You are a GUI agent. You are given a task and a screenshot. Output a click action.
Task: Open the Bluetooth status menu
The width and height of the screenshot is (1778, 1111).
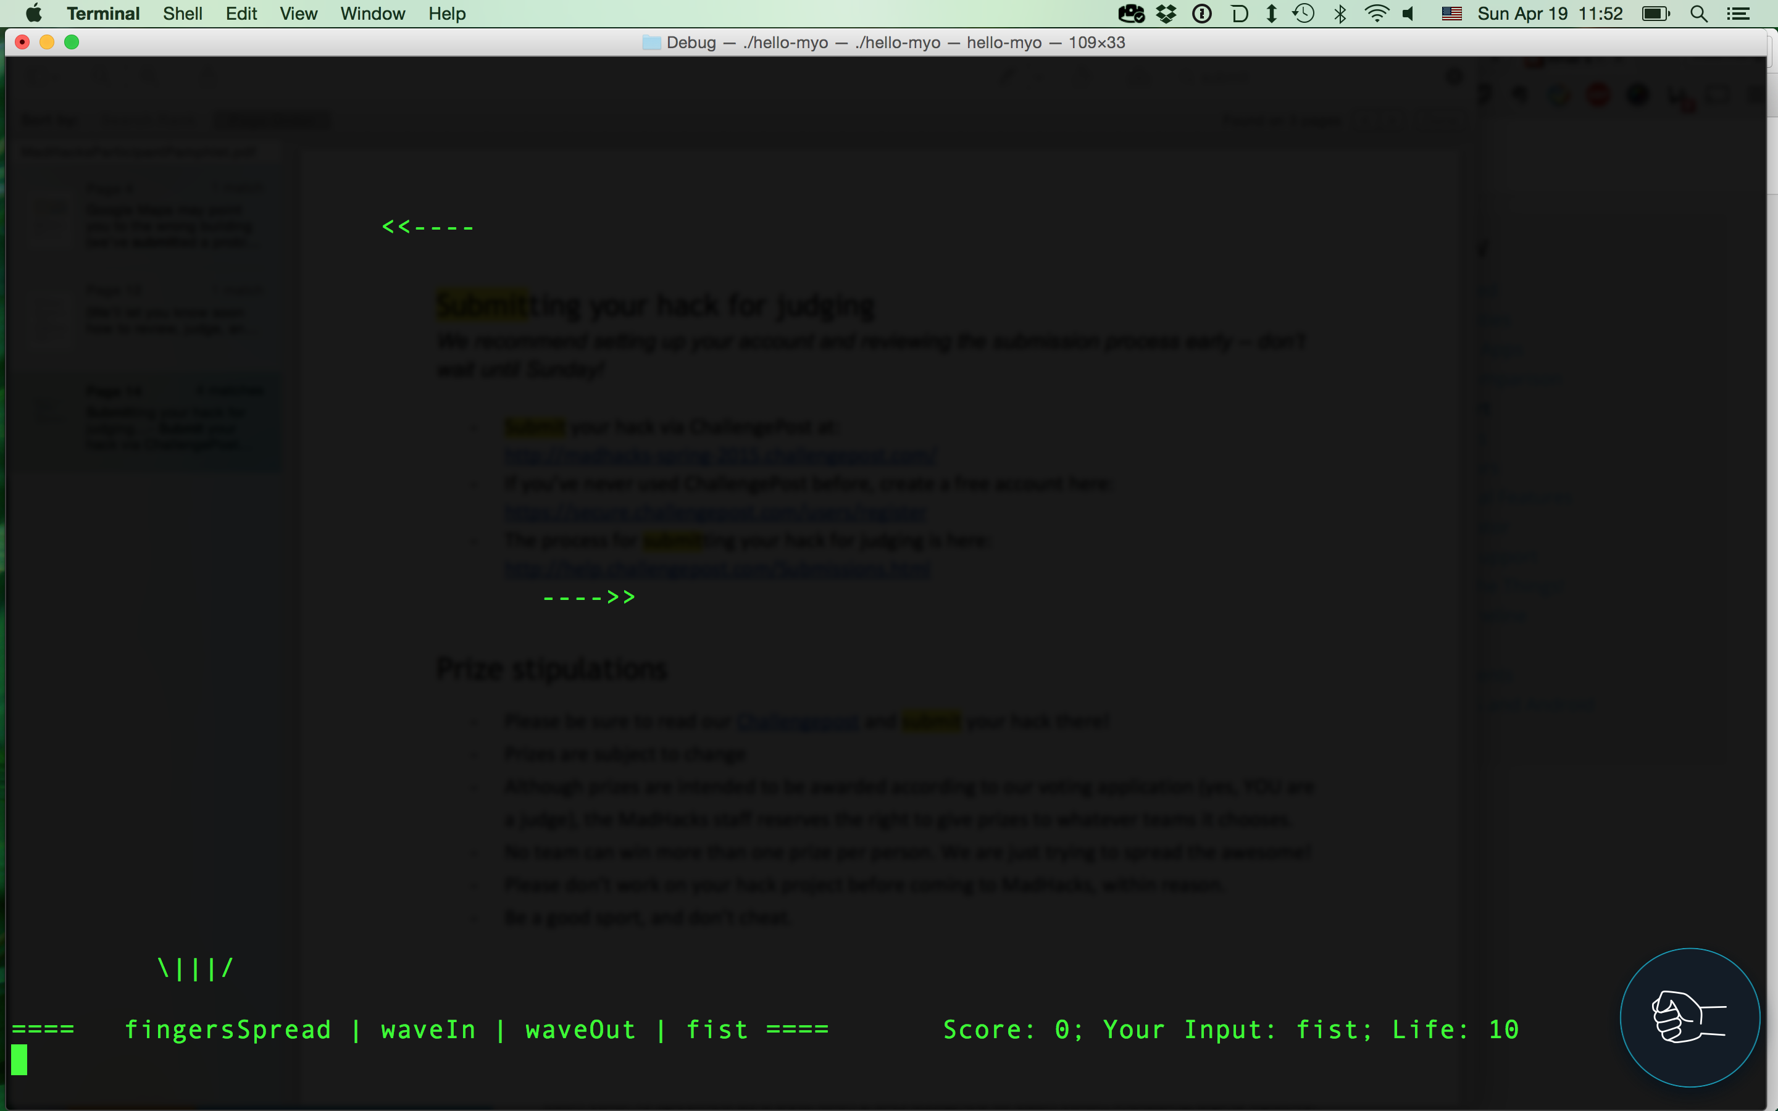(x=1340, y=14)
